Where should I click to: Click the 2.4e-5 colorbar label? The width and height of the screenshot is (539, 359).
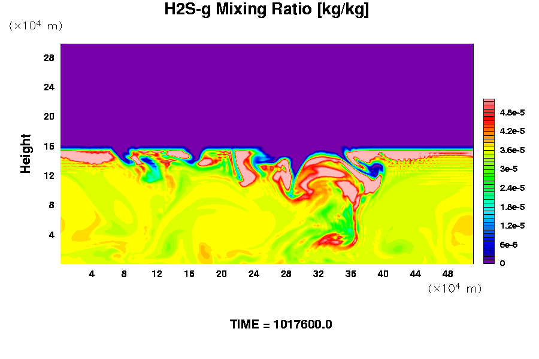[512, 188]
